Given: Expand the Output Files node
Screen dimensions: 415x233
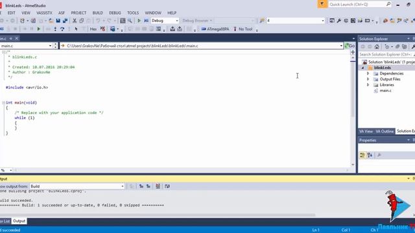Looking at the screenshot, I should pyautogui.click(x=368, y=79).
